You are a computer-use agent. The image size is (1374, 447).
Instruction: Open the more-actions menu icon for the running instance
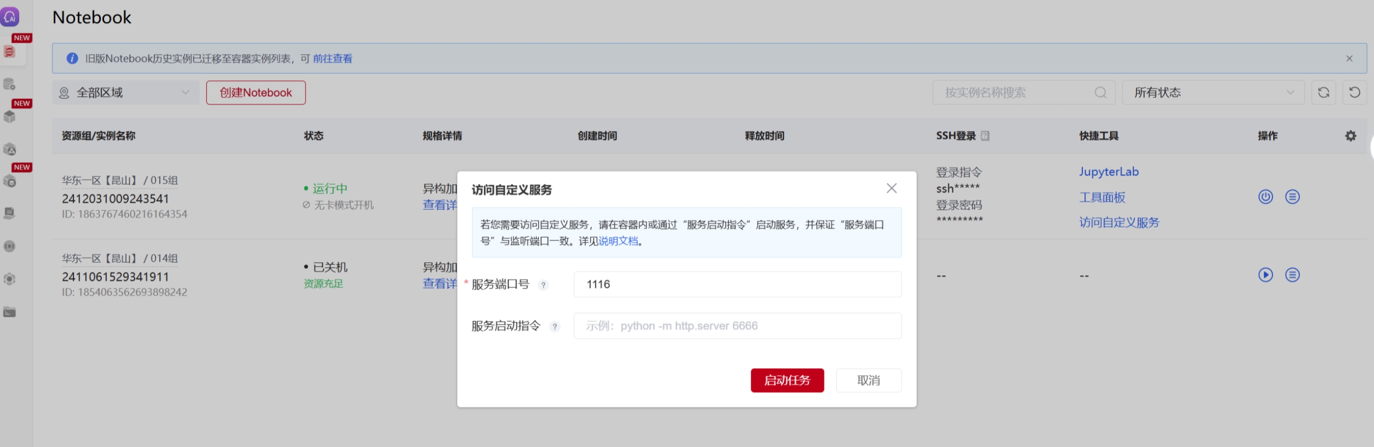tap(1292, 197)
